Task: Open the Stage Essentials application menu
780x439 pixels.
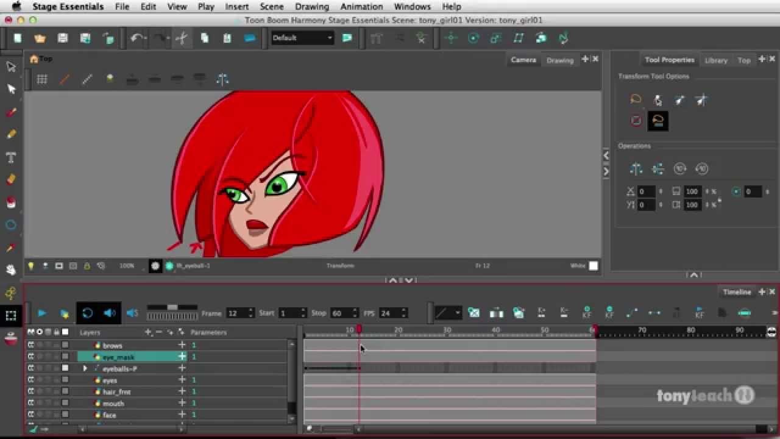Action: [x=68, y=7]
